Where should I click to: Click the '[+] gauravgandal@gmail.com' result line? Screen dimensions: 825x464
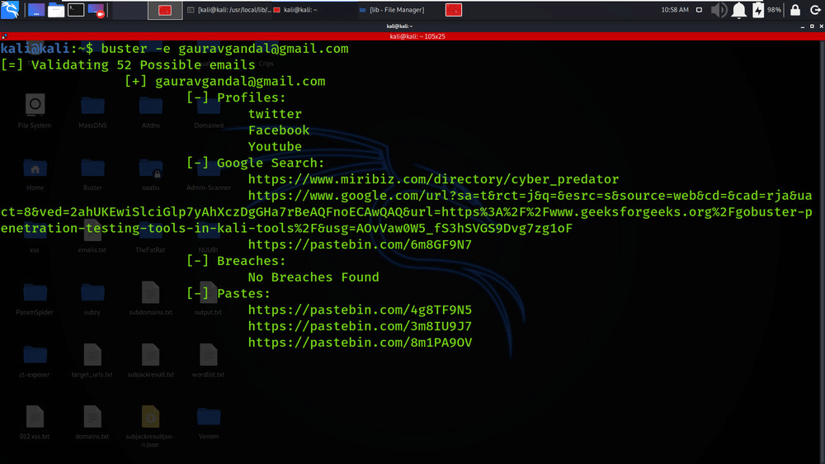pos(224,81)
